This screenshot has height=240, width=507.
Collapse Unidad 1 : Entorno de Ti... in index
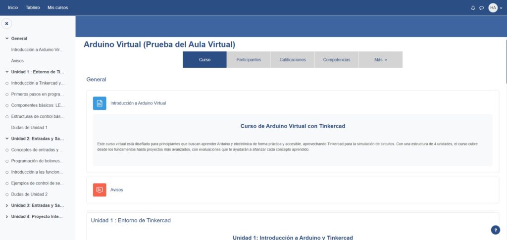coord(7,72)
